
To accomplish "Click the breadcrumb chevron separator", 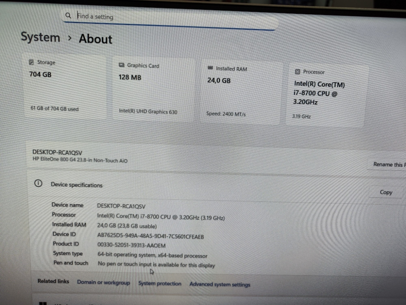I will coord(69,38).
